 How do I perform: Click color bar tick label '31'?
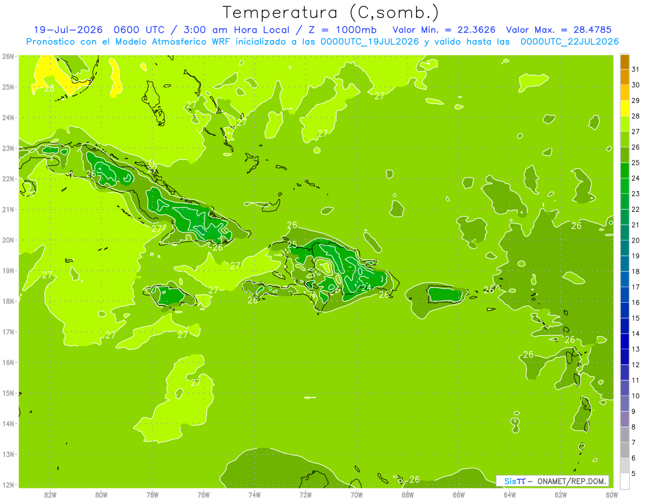(636, 70)
